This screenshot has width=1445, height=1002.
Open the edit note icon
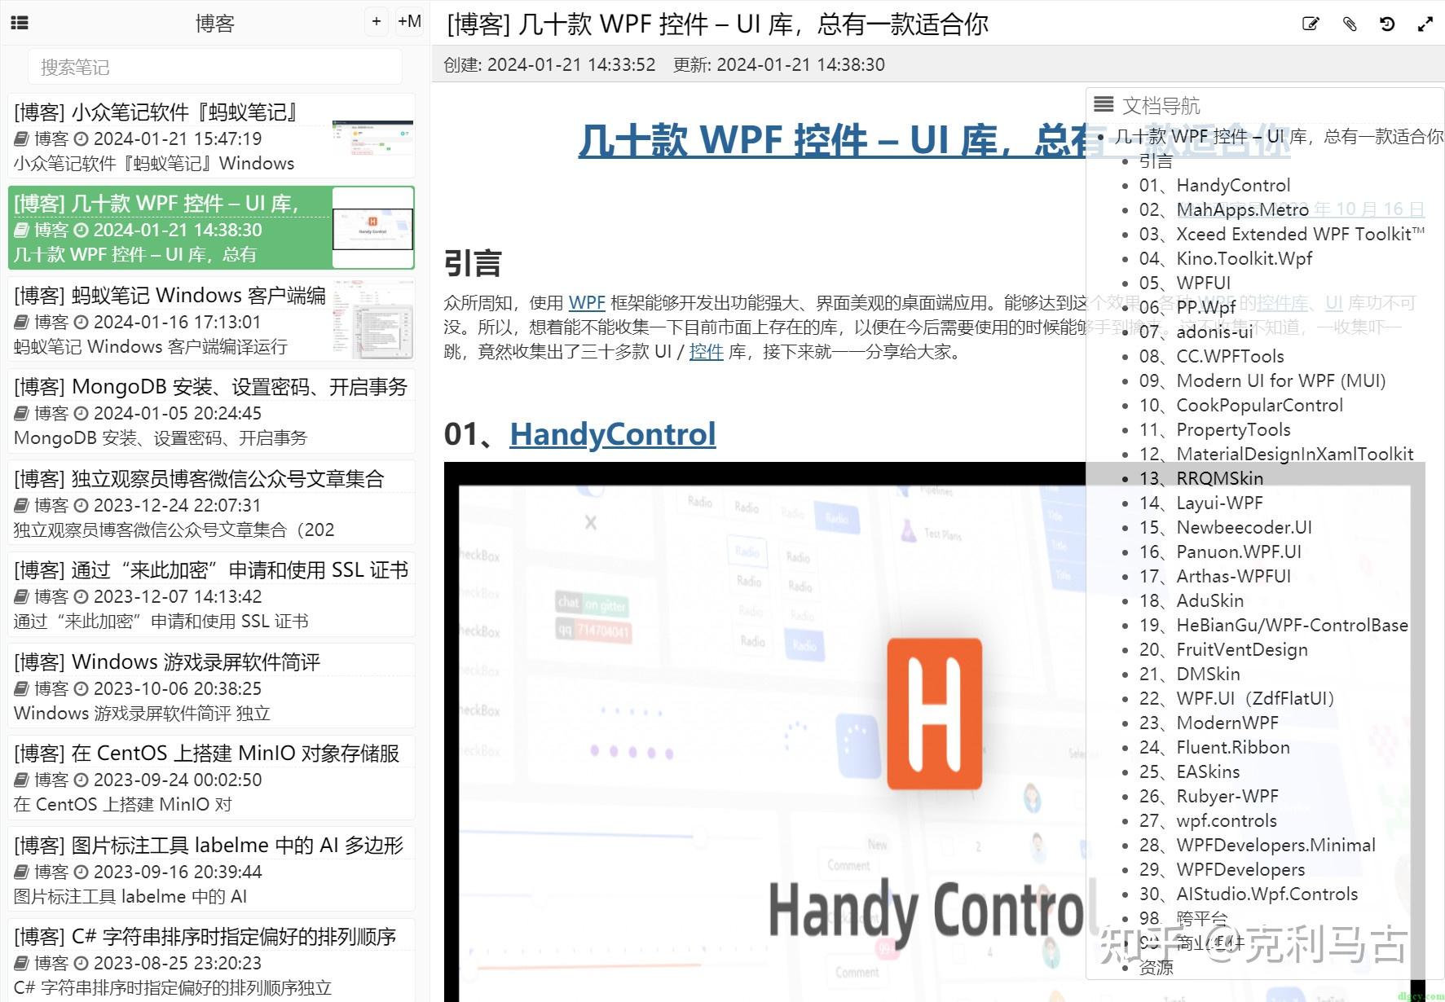pyautogui.click(x=1311, y=24)
